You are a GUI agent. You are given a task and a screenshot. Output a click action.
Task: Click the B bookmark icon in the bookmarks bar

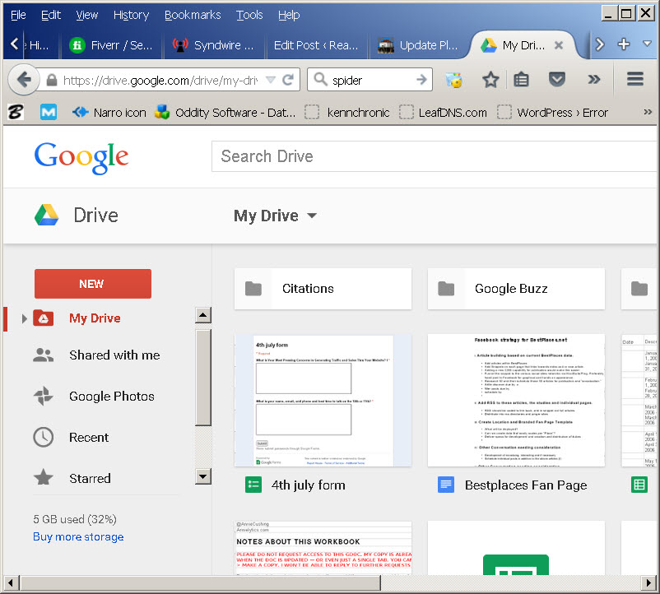click(x=16, y=113)
